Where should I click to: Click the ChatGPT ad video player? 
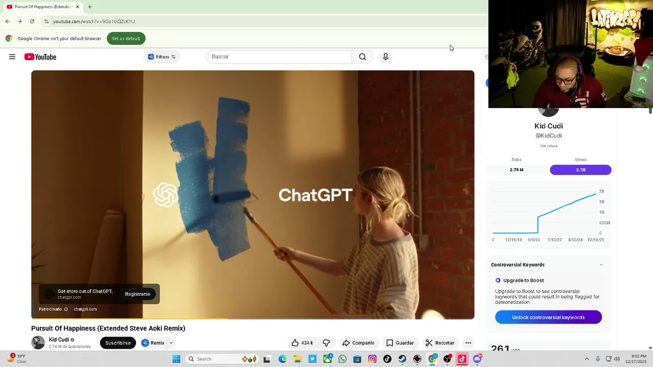pos(253,195)
